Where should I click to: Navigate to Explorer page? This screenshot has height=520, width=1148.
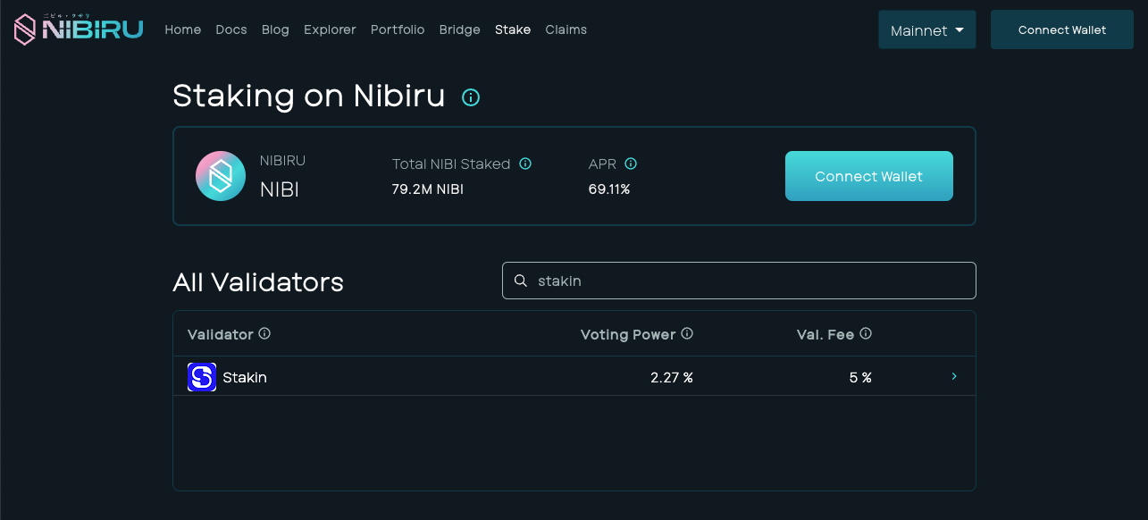[330, 29]
